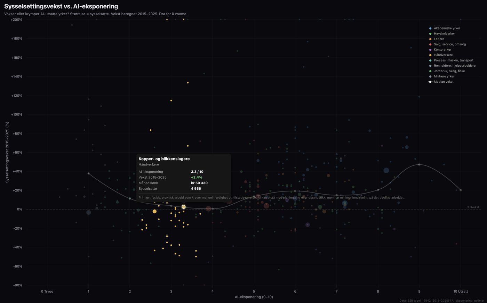Image resolution: width=487 pixels, height=303 pixels.
Task: Select the largest blue bubble near exposure 8.2
Action: 386,170
